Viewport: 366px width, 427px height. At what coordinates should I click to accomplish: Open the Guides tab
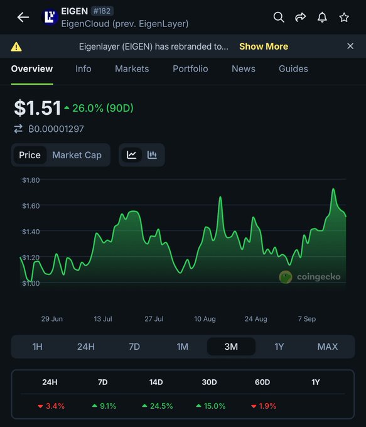pyautogui.click(x=293, y=68)
